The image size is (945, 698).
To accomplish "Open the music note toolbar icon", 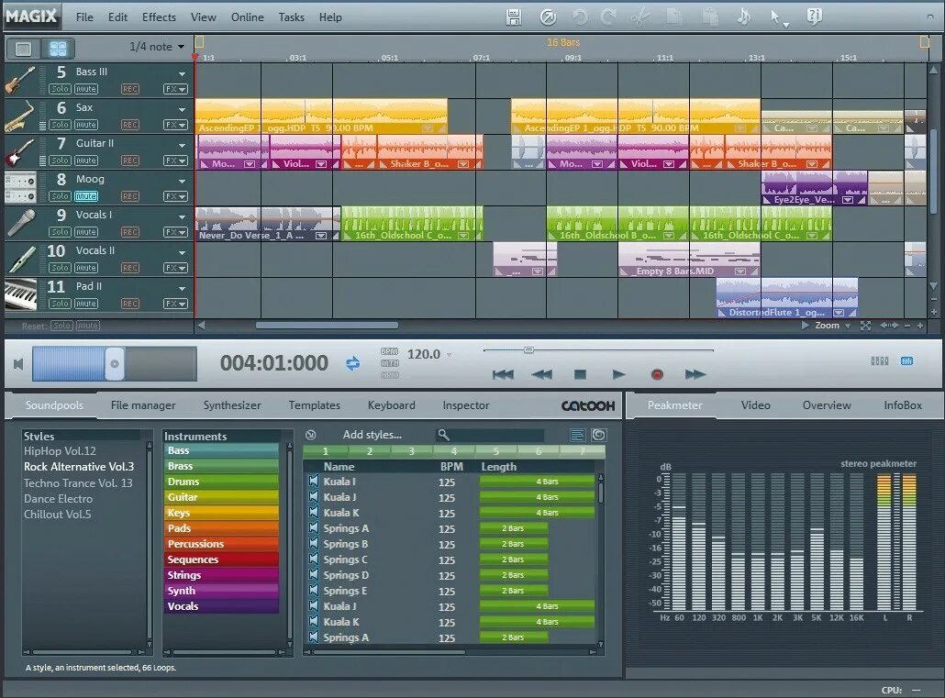I will point(744,17).
